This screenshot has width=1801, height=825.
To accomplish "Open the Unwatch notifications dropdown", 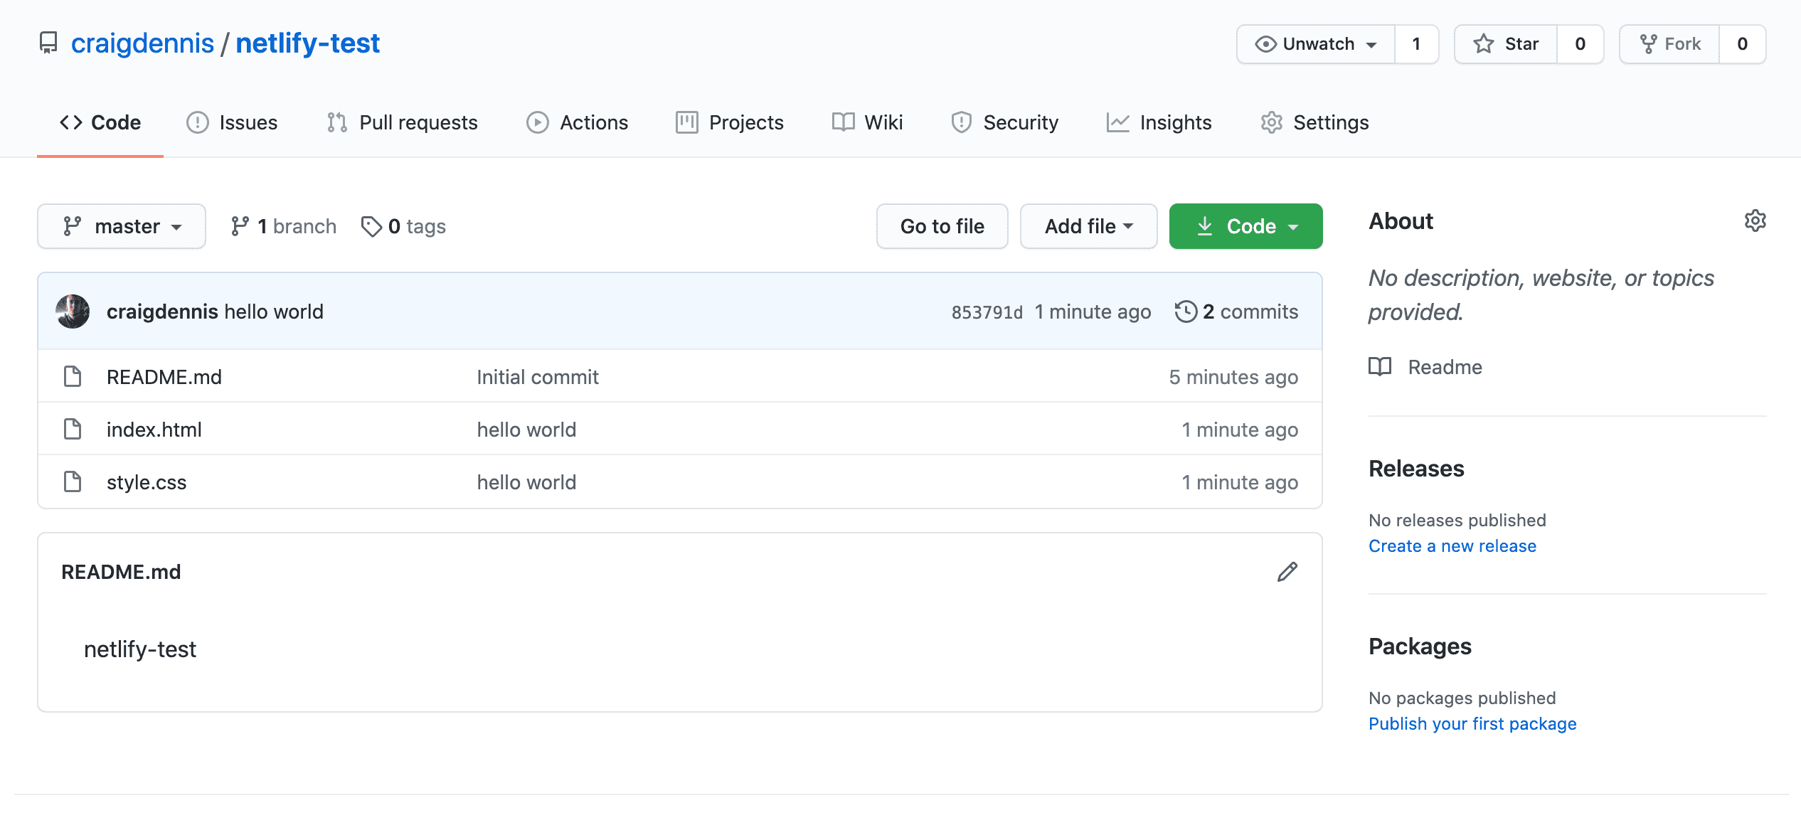I will (1316, 44).
